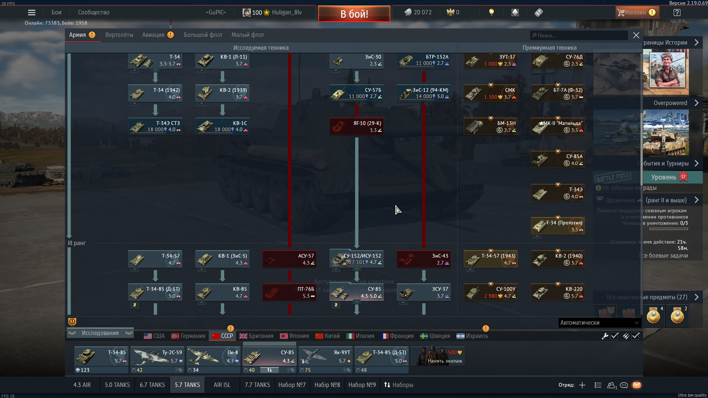The height and width of the screenshot is (398, 708).
Task: Open player profile avatar Huligan_8lv
Action: pos(246,13)
